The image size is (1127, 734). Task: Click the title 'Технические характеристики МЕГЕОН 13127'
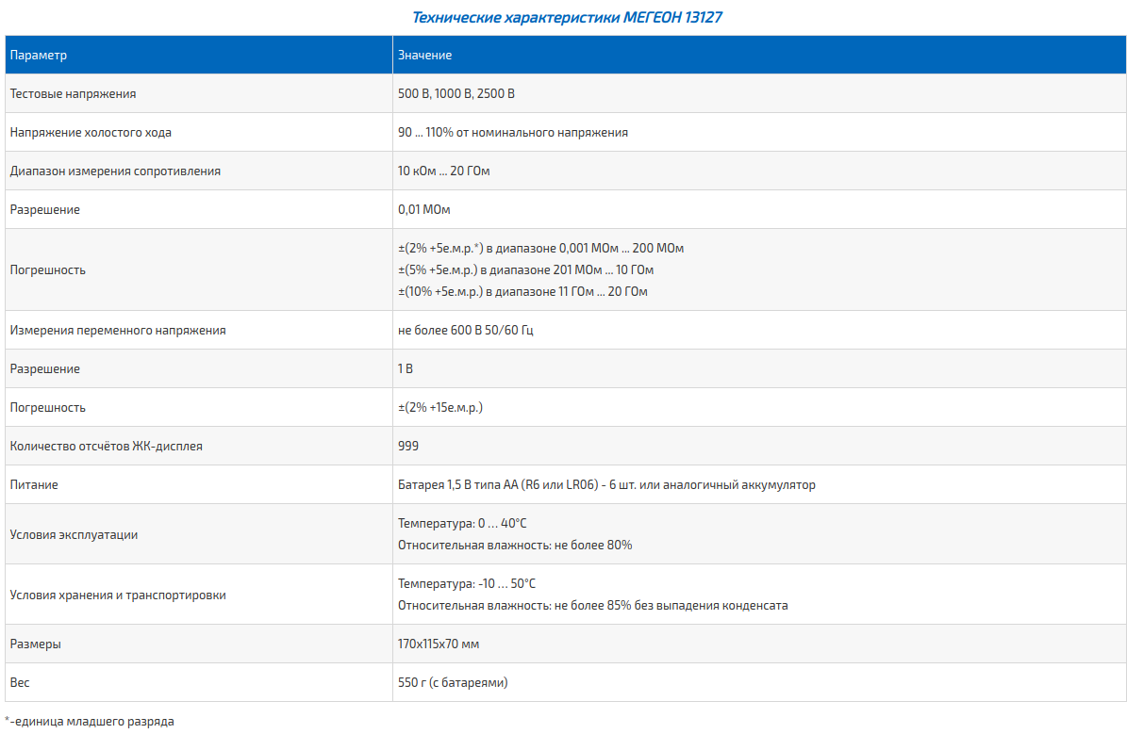click(567, 17)
